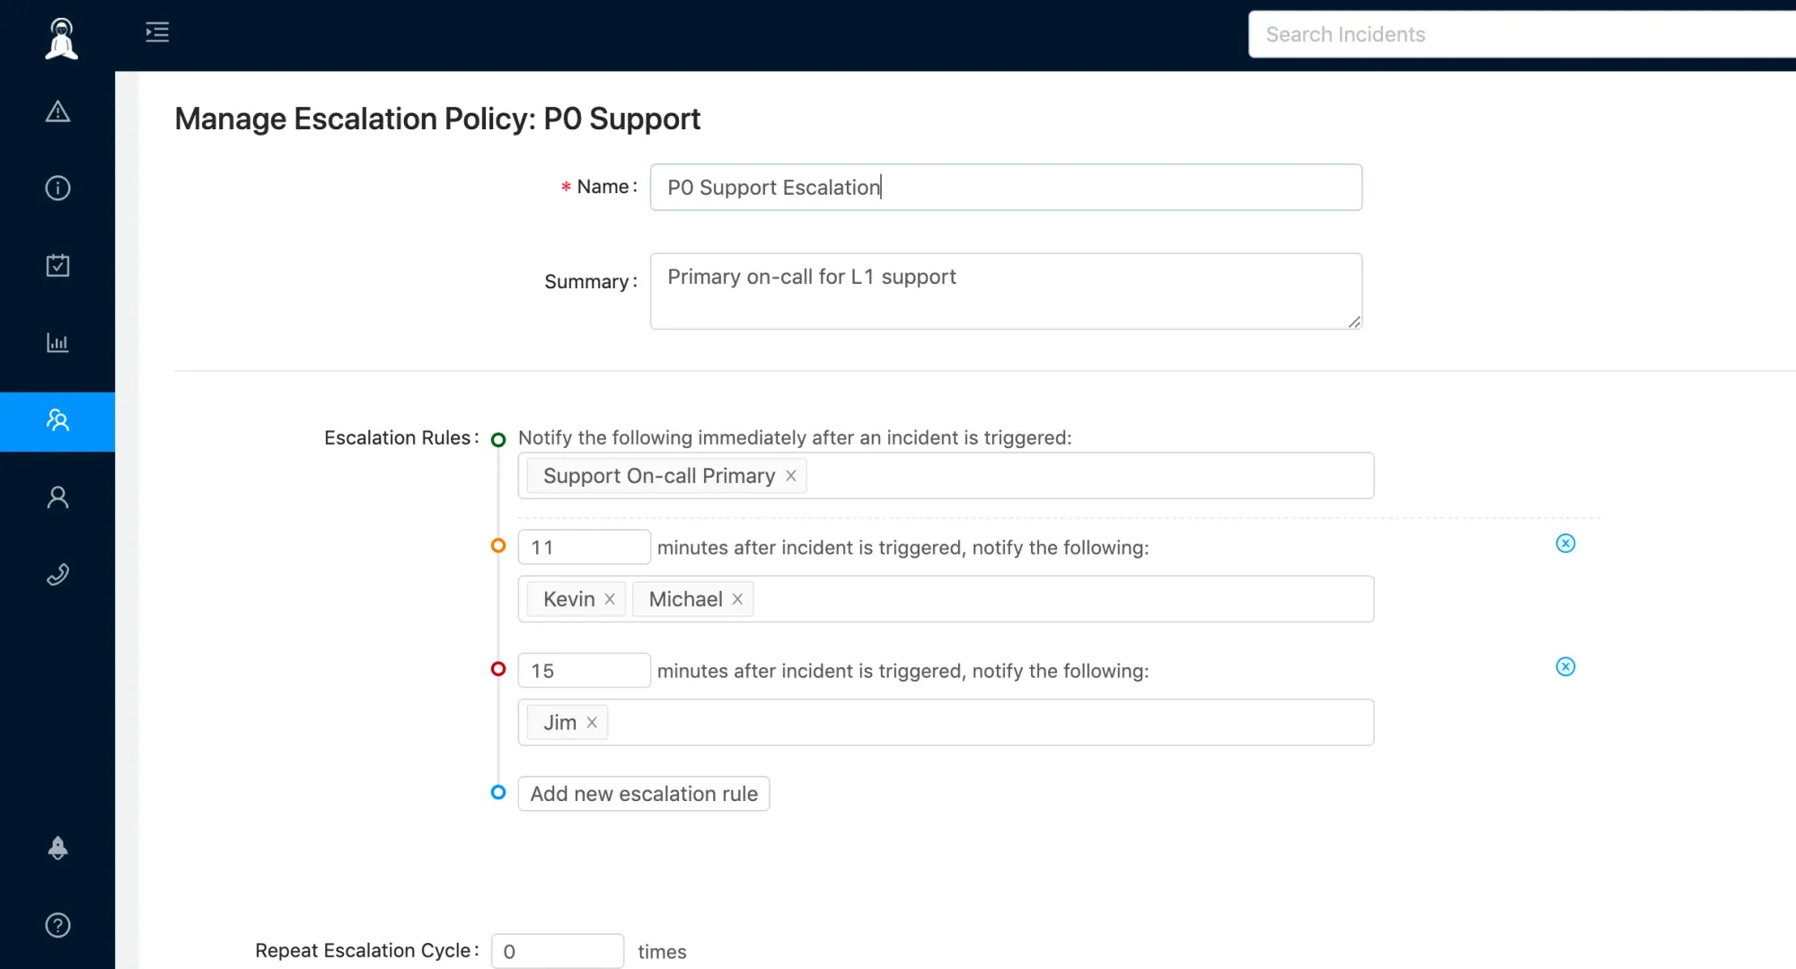
Task: Open the immediate-notify recipients selector
Action: 946,476
